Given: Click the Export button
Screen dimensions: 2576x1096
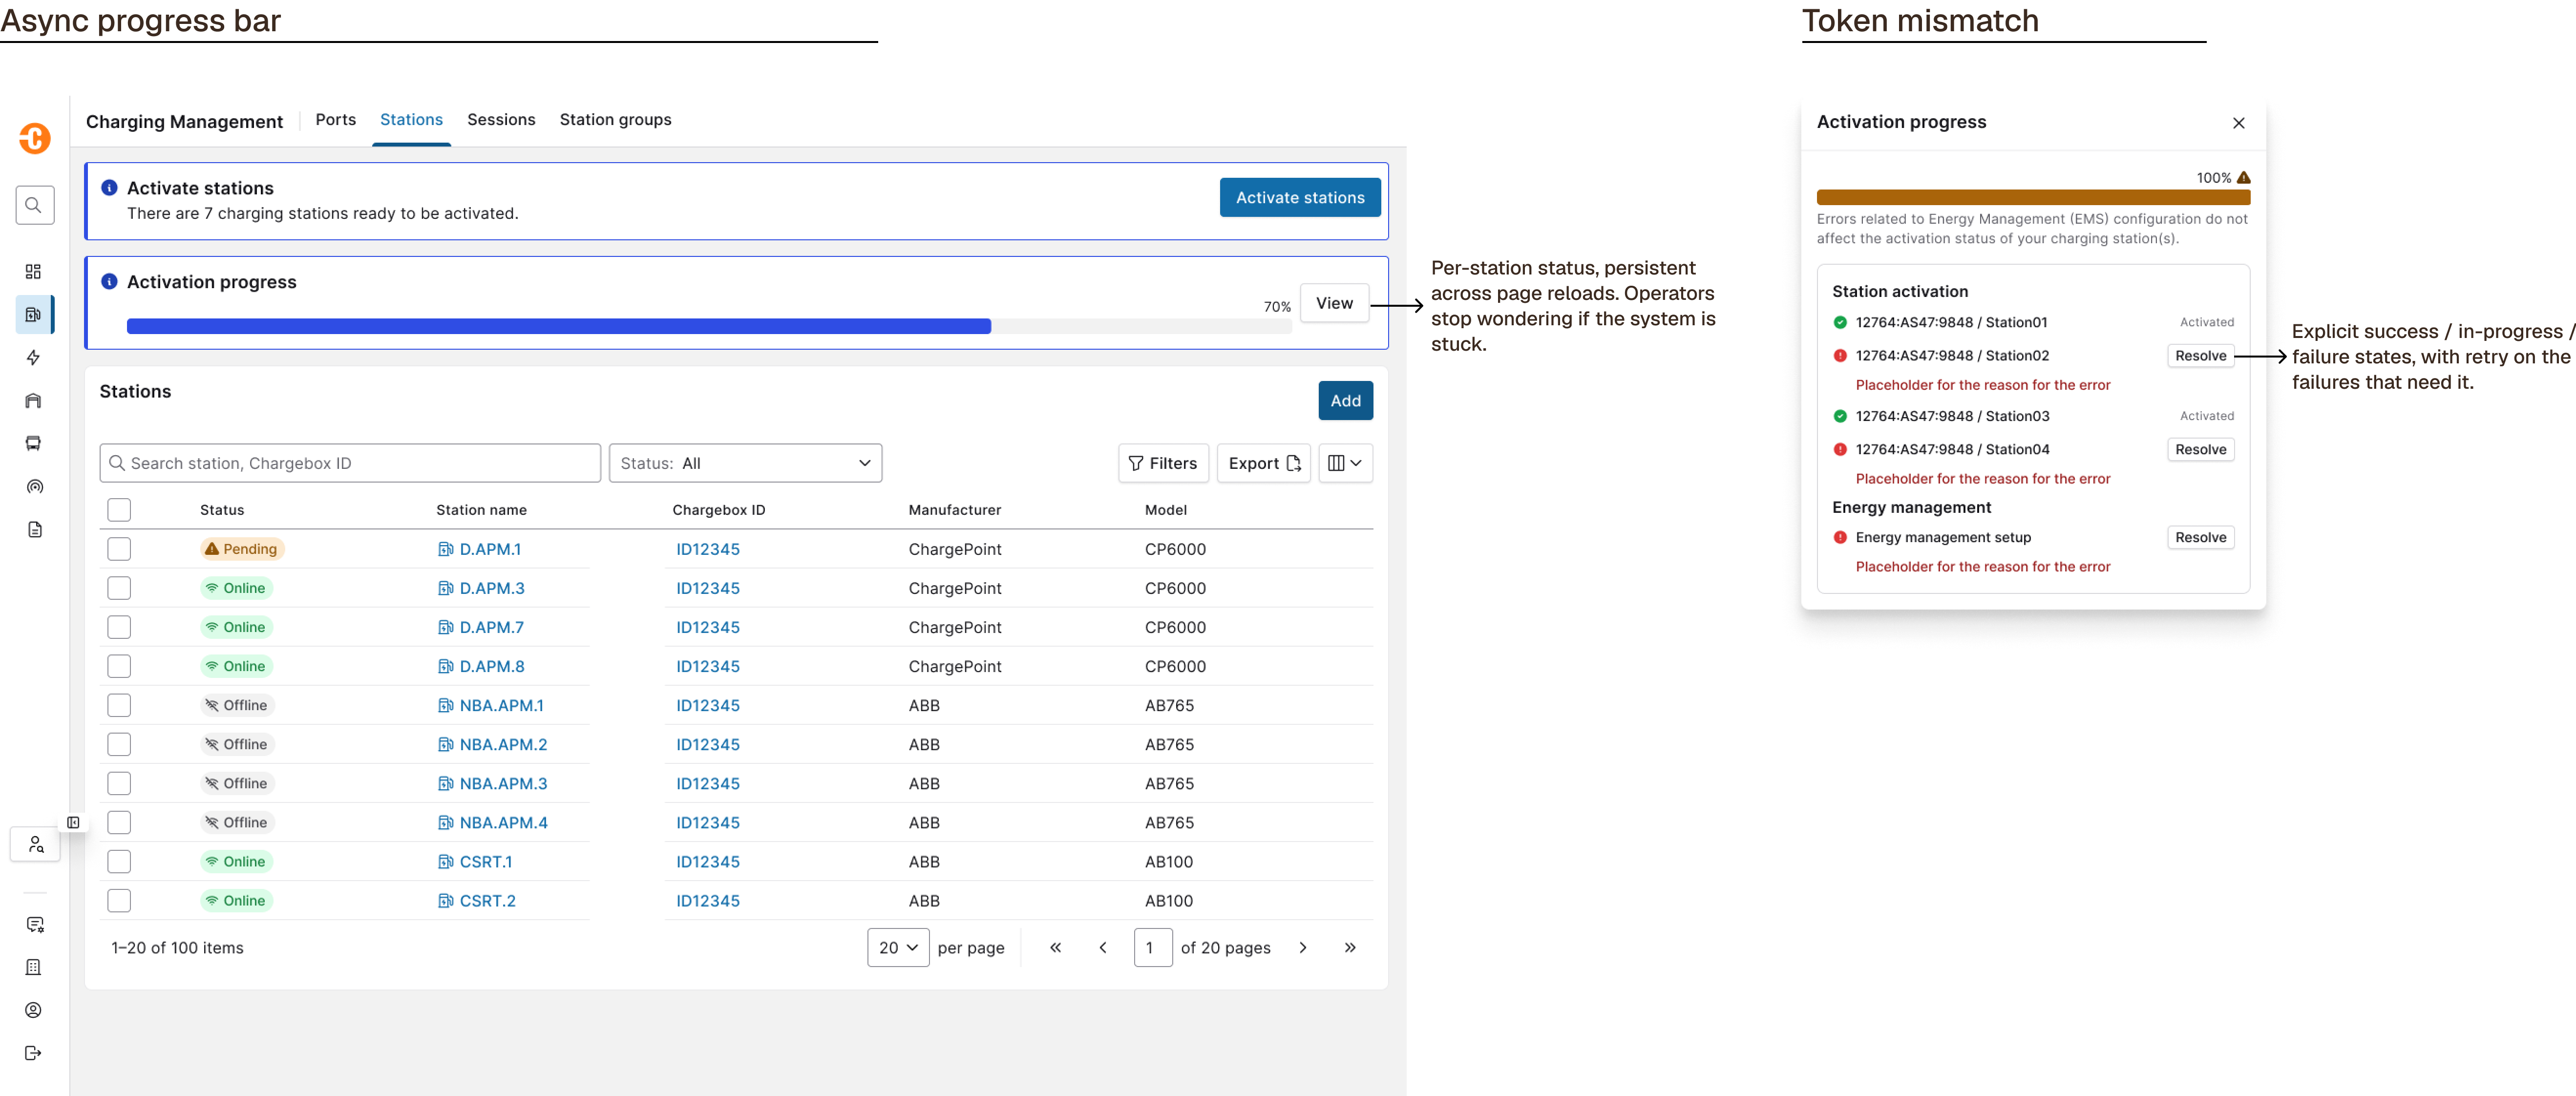Looking at the screenshot, I should coord(1264,463).
